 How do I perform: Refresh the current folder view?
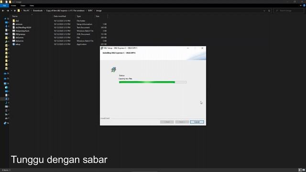click(x=269, y=11)
